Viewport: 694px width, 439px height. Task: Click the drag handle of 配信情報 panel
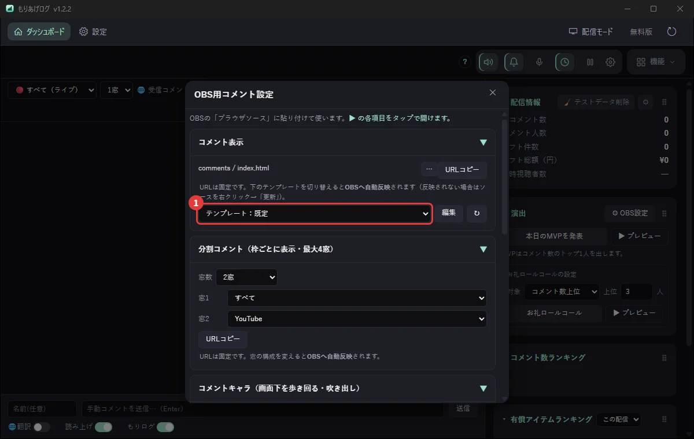click(664, 102)
